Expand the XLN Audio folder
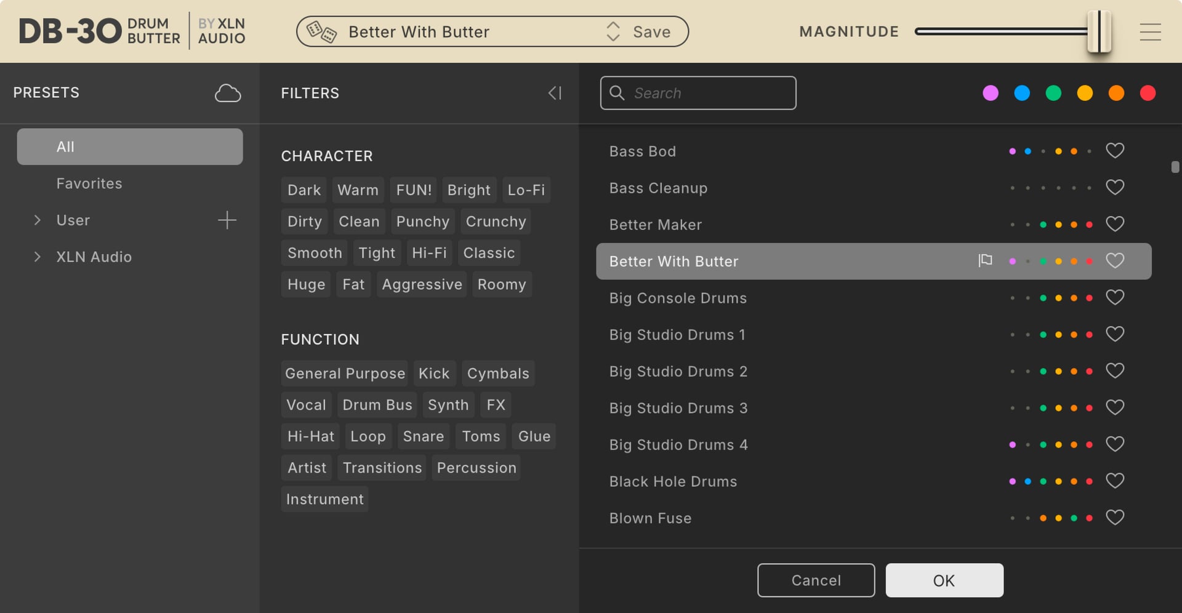Viewport: 1182px width, 613px height. pos(37,257)
